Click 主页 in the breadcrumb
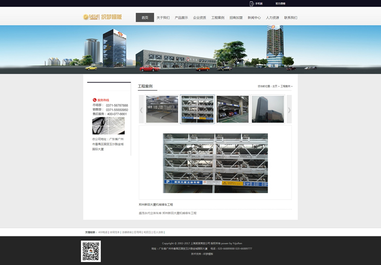The image size is (381, 265). point(275,86)
